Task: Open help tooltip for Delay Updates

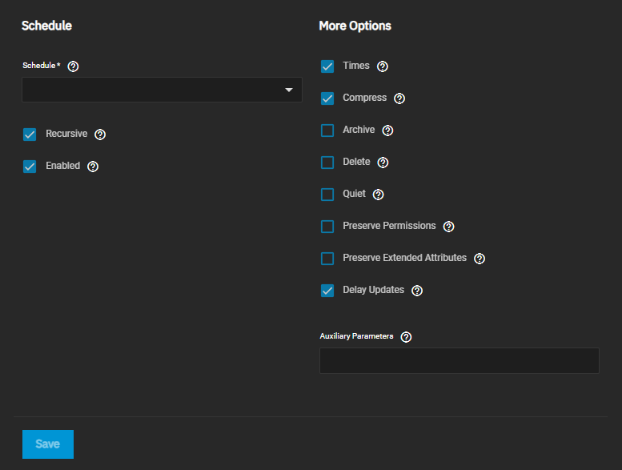Action: [x=417, y=291]
